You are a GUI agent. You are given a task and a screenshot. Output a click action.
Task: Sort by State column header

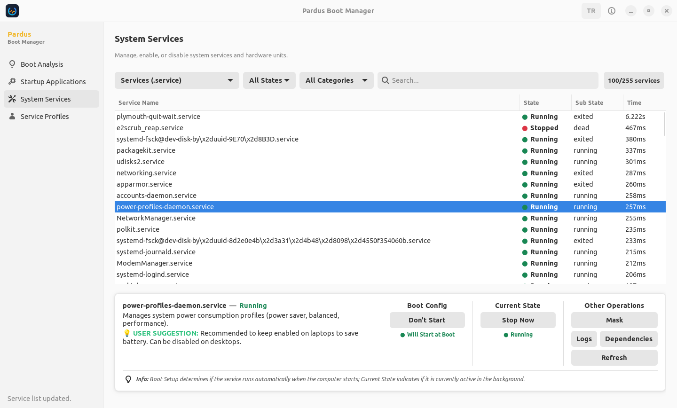pos(546,102)
